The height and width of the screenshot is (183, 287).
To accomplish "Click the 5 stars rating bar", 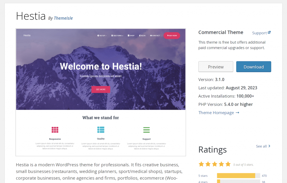I will pos(239,176).
